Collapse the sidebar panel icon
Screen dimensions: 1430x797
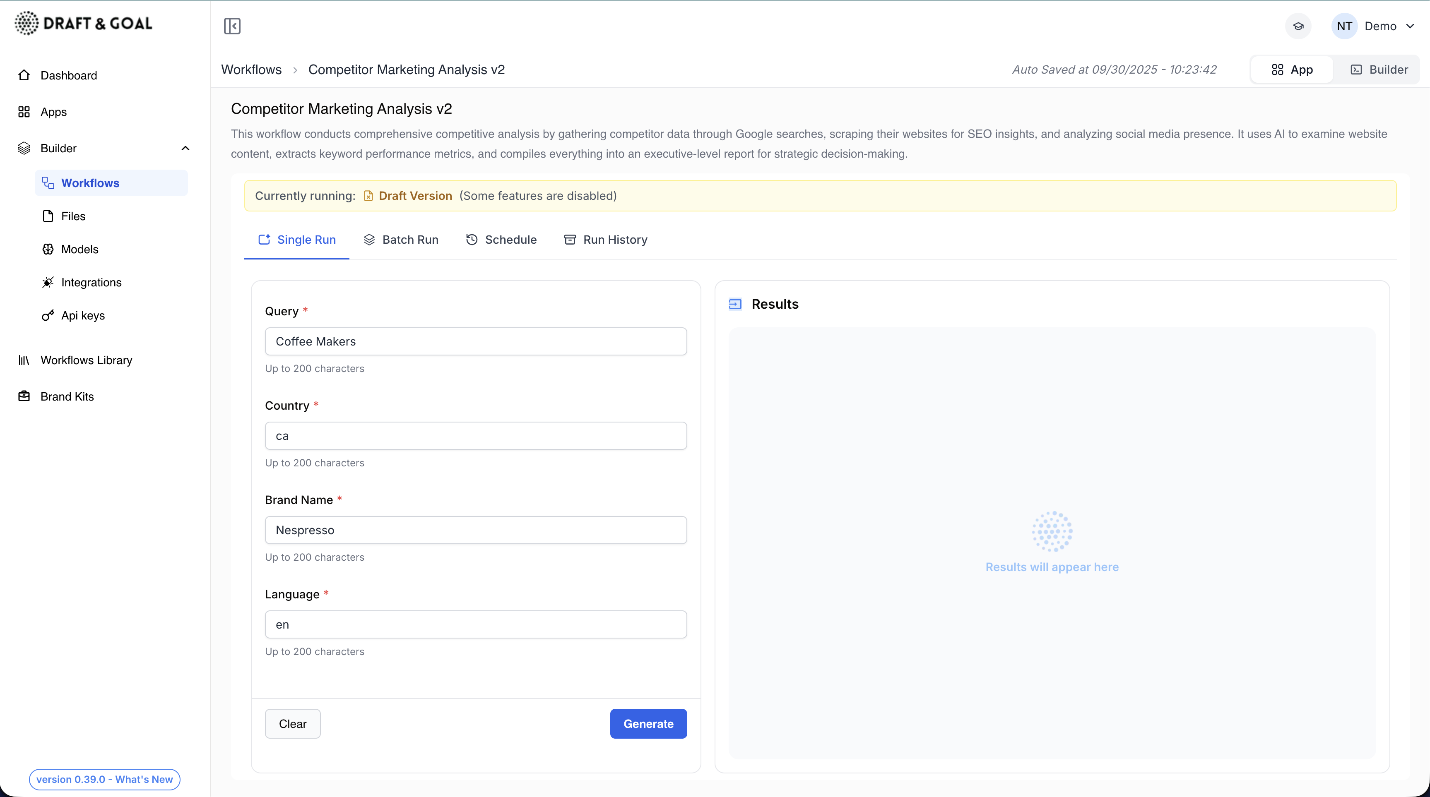pos(232,26)
